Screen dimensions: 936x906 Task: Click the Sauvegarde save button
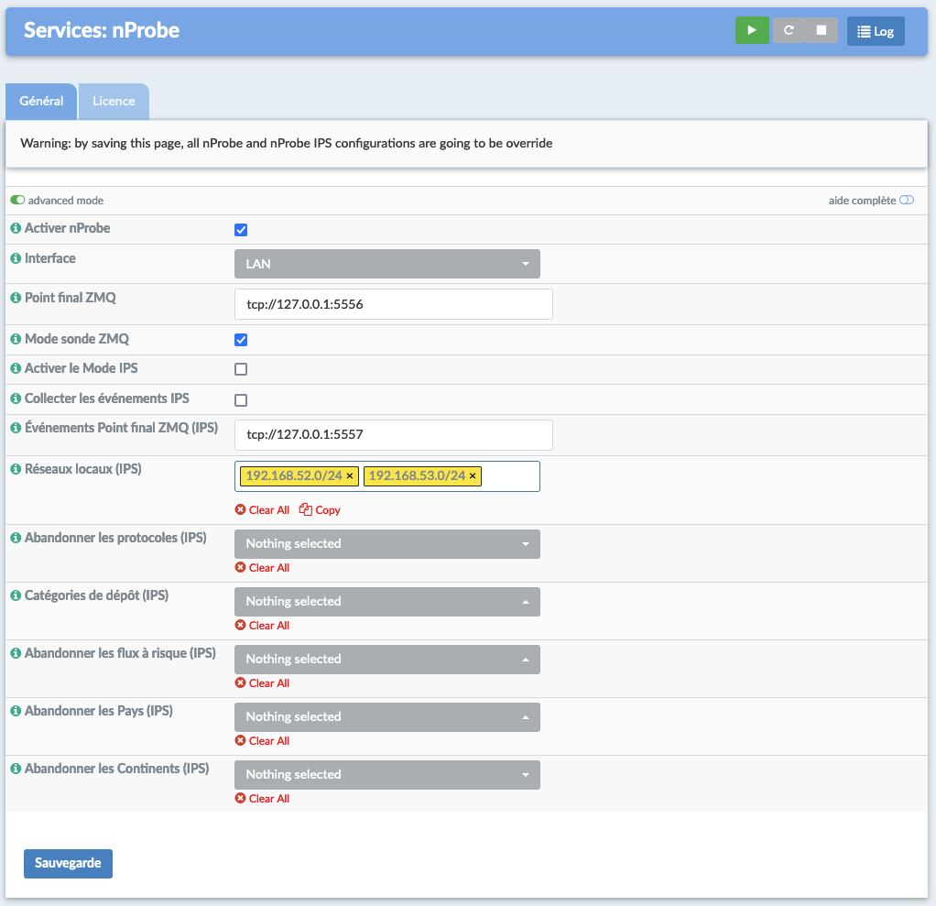[x=68, y=864]
